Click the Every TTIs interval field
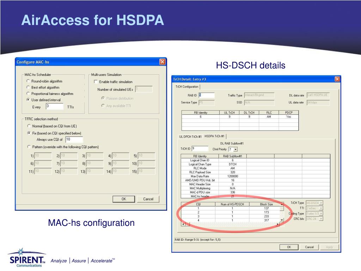 coord(55,107)
